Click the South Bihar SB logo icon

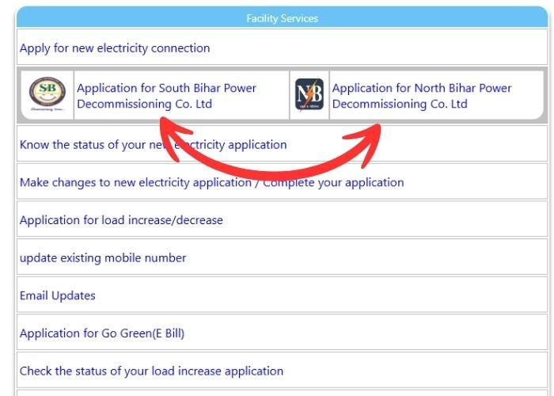click(x=47, y=94)
